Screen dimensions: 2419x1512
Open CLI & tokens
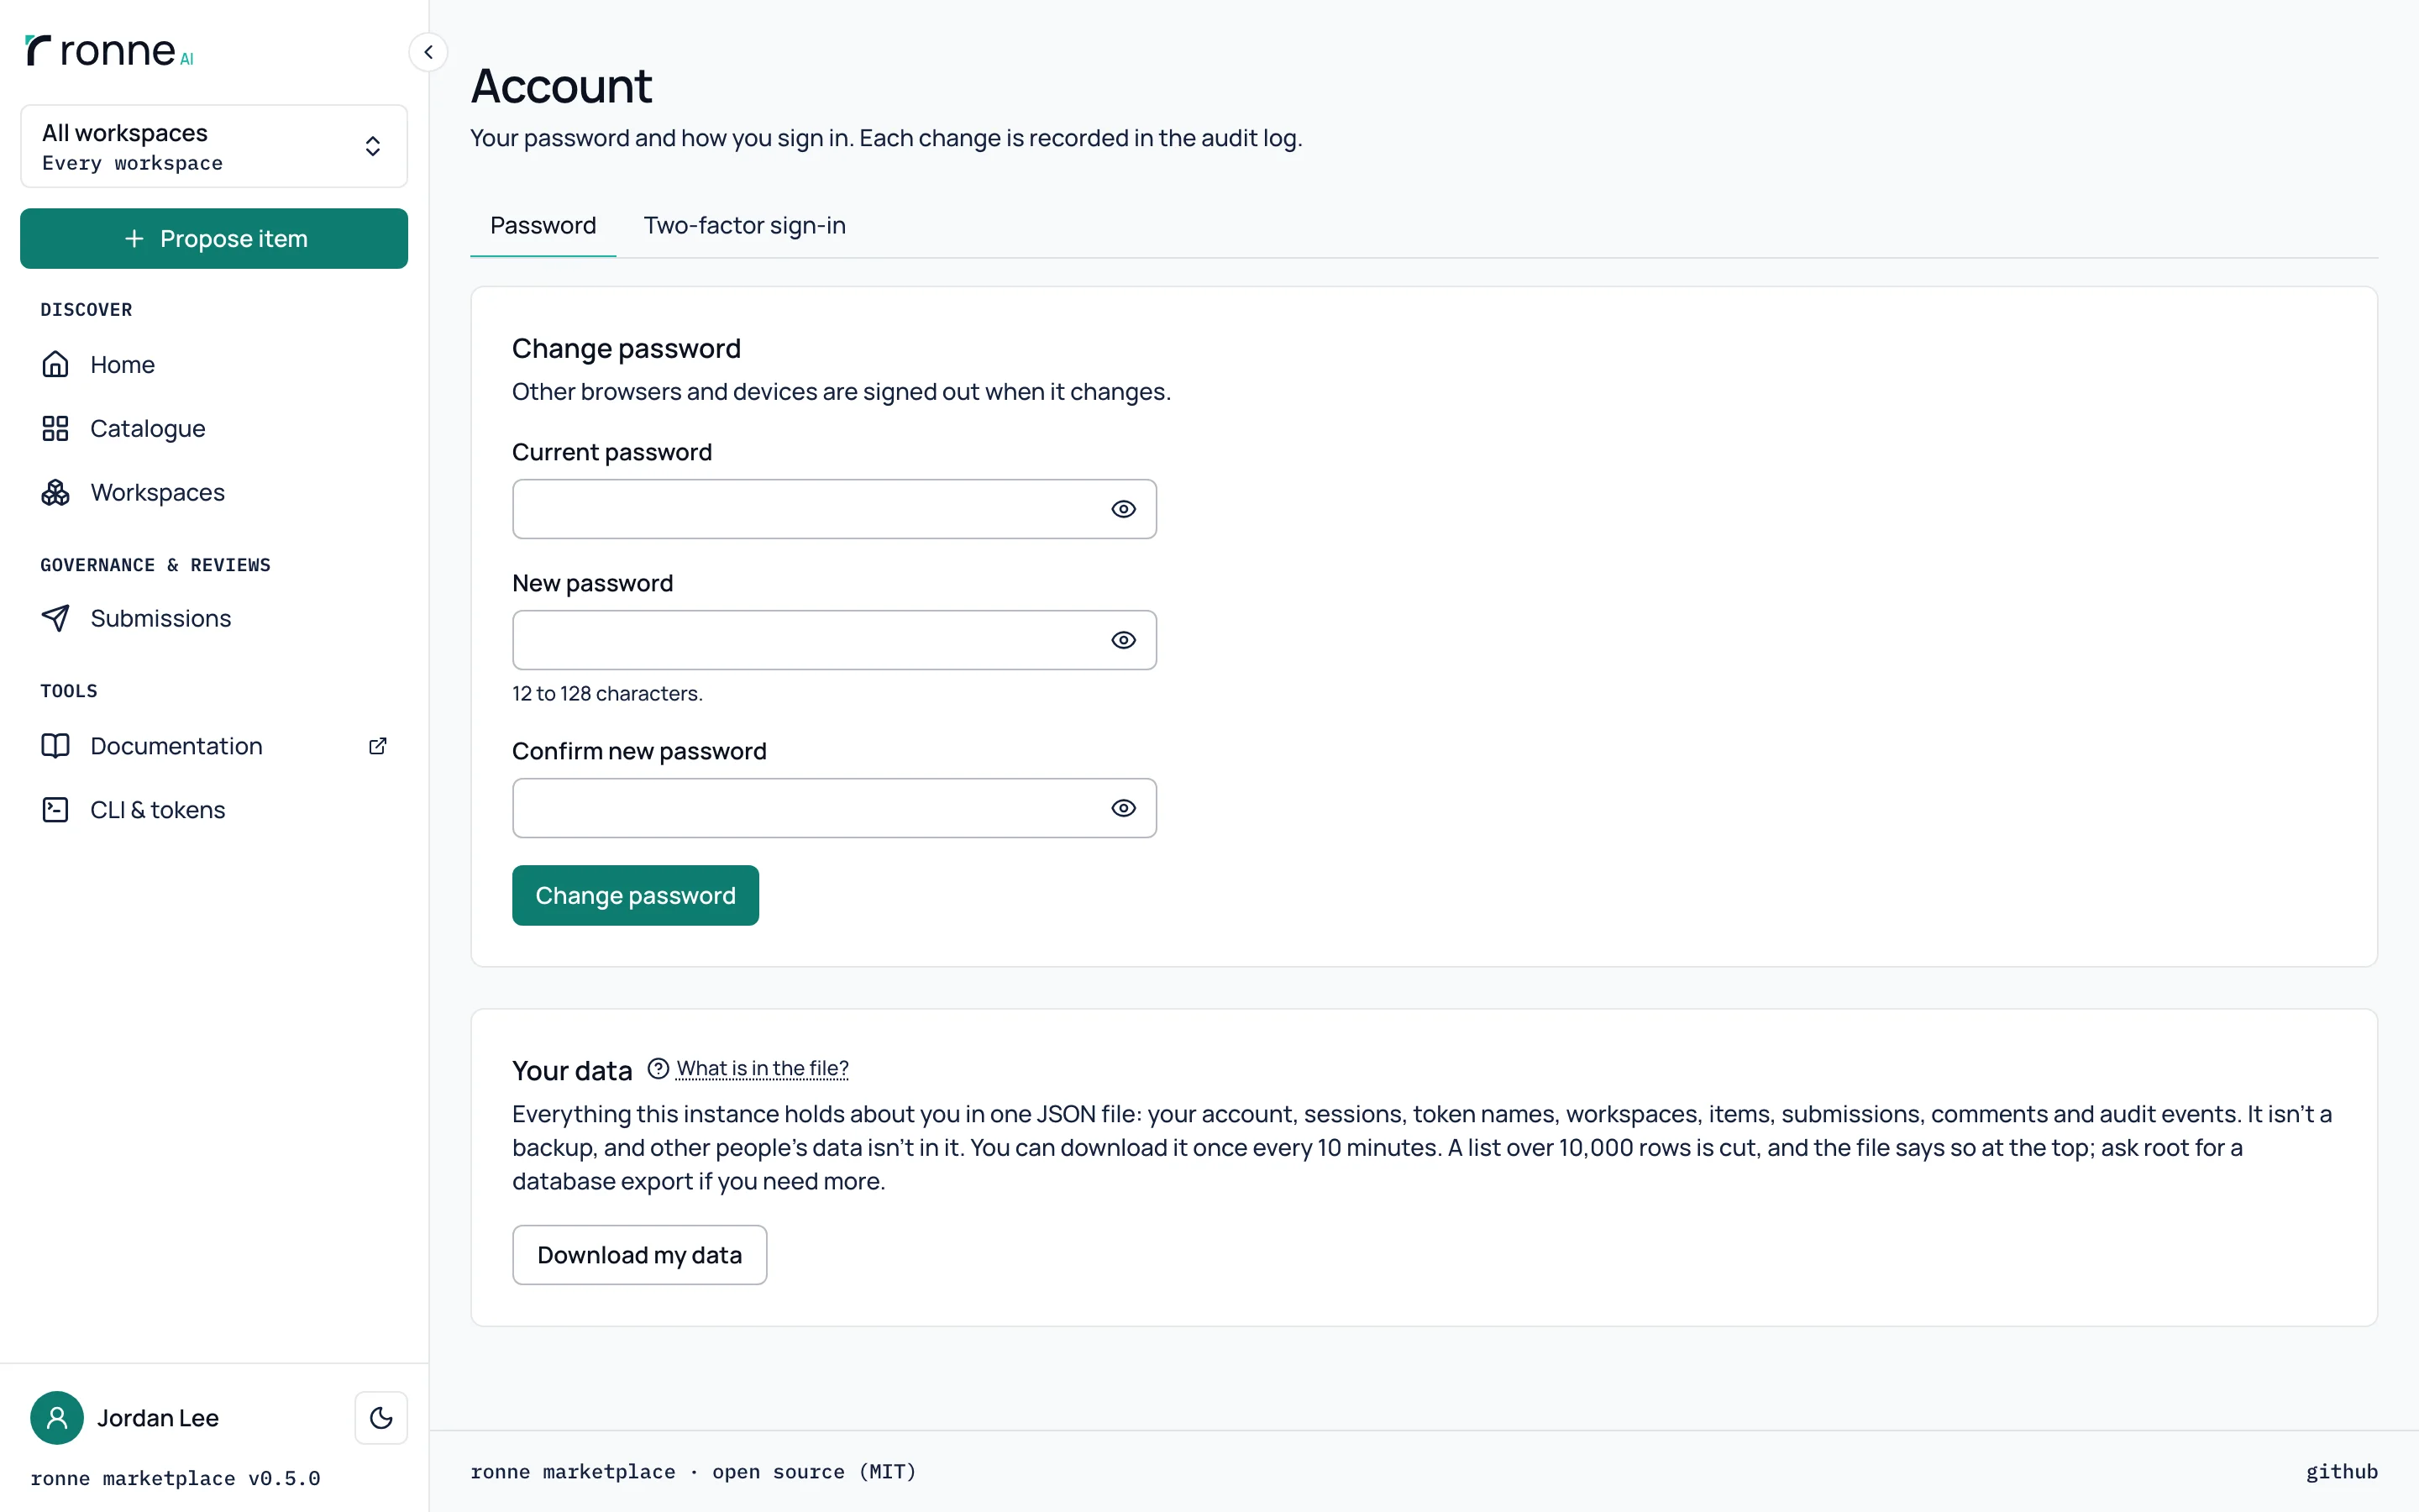point(214,809)
